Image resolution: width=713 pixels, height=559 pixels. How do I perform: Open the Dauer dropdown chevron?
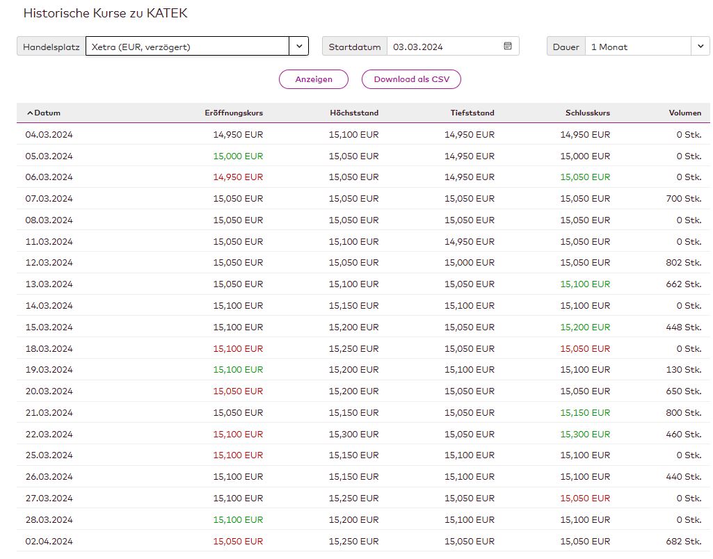tap(699, 47)
